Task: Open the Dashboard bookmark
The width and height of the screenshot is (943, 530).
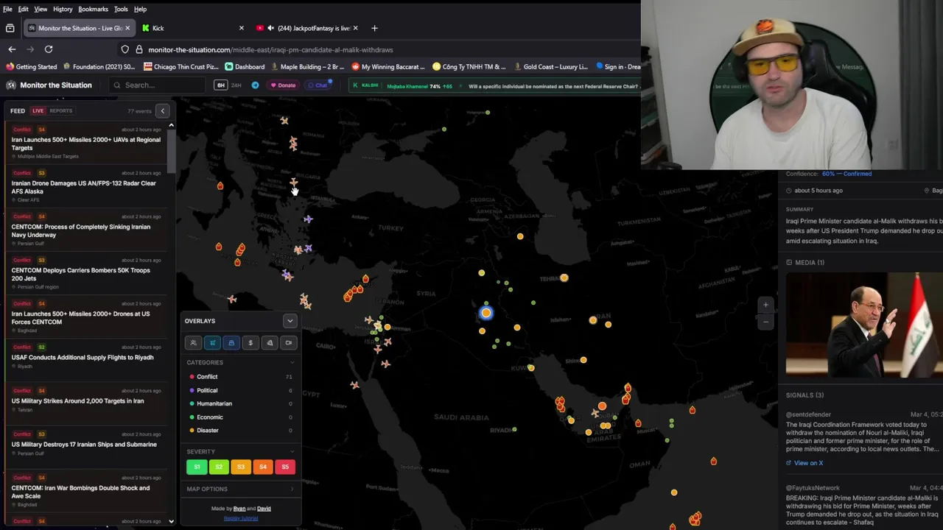Action: pos(245,66)
